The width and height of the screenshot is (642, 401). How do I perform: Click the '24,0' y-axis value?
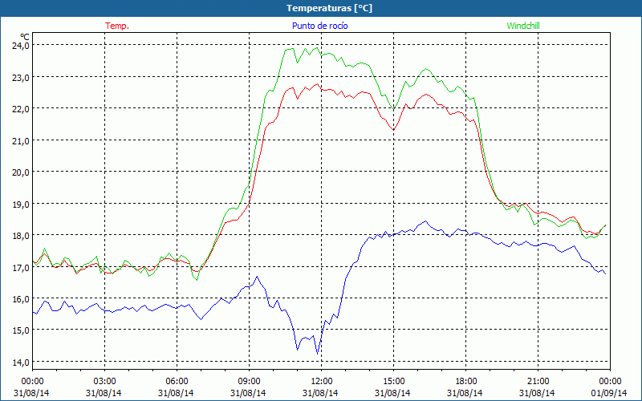tap(21, 46)
